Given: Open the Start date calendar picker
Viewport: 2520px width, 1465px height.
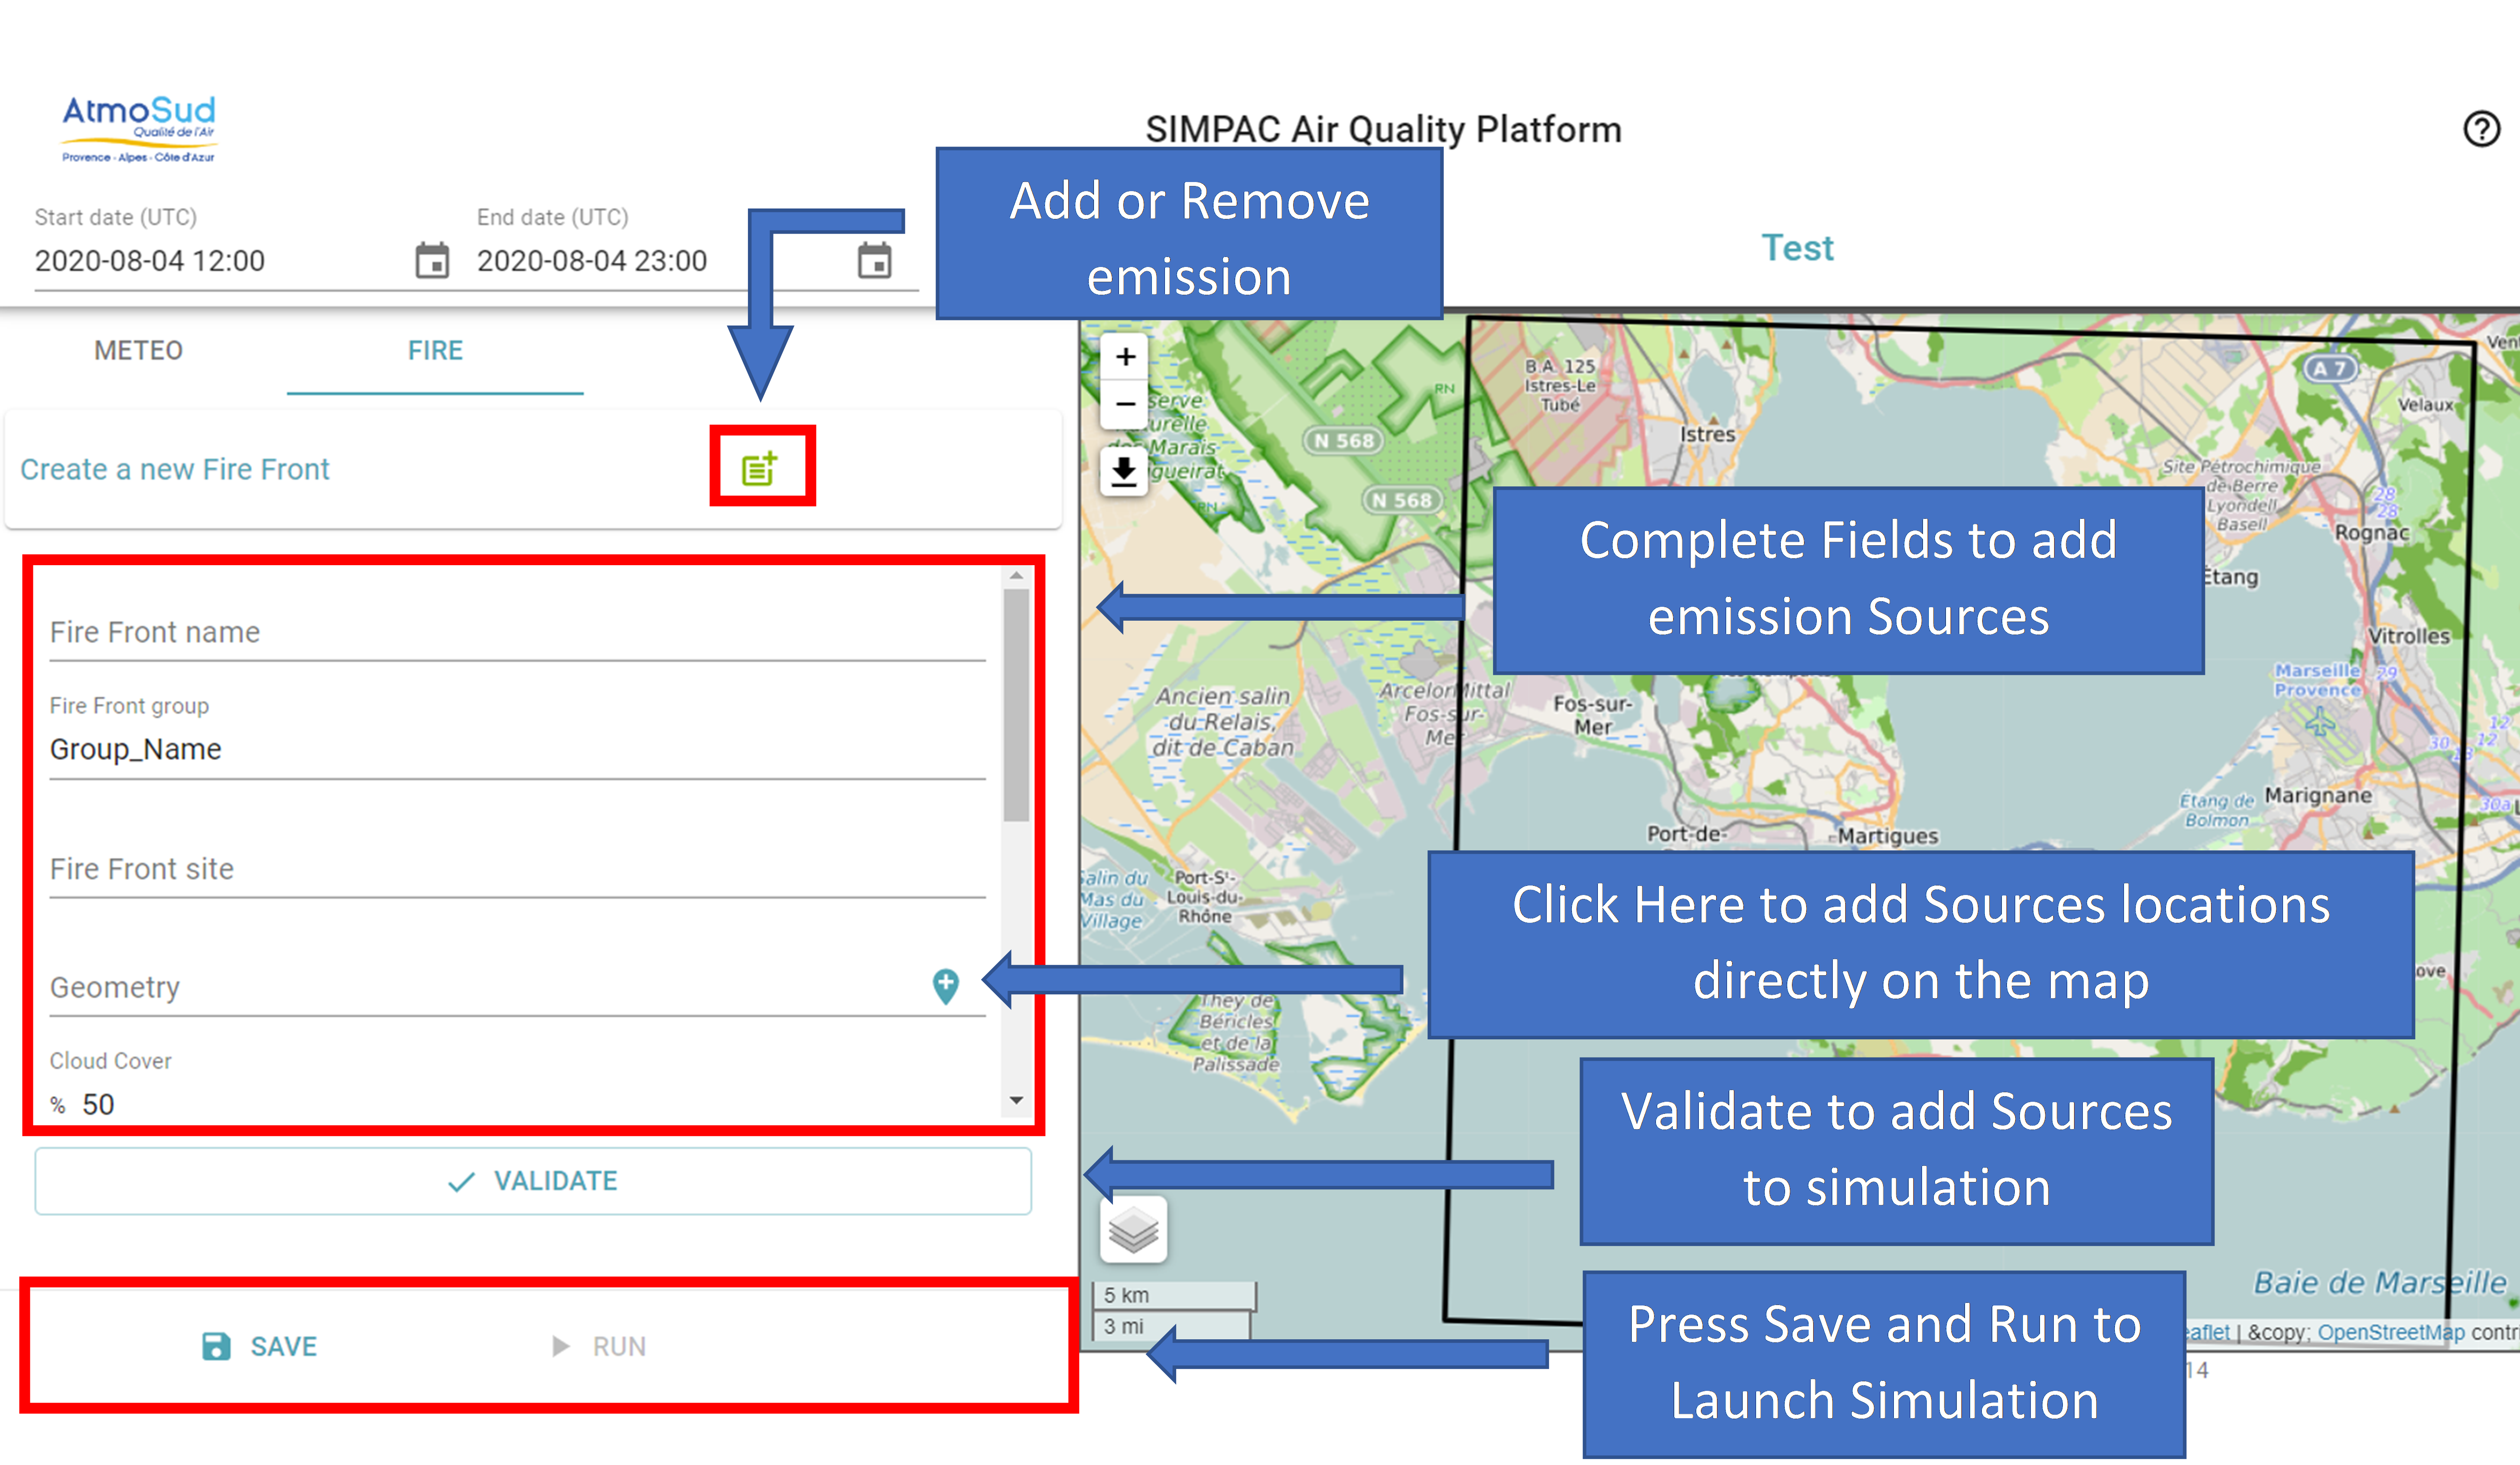Looking at the screenshot, I should (x=432, y=261).
